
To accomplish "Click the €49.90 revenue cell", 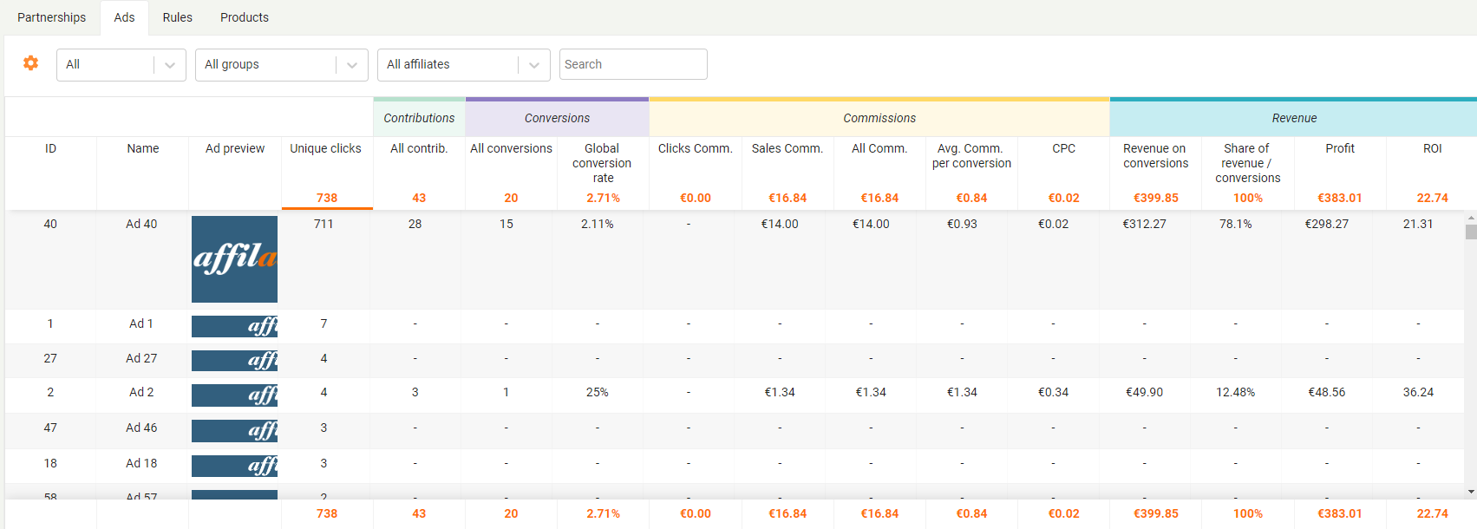I will [x=1144, y=392].
